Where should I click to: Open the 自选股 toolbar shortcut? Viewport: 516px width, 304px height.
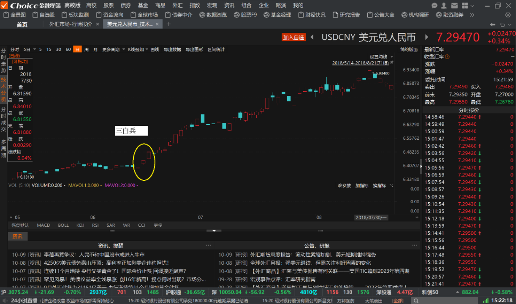pyautogui.click(x=43, y=15)
